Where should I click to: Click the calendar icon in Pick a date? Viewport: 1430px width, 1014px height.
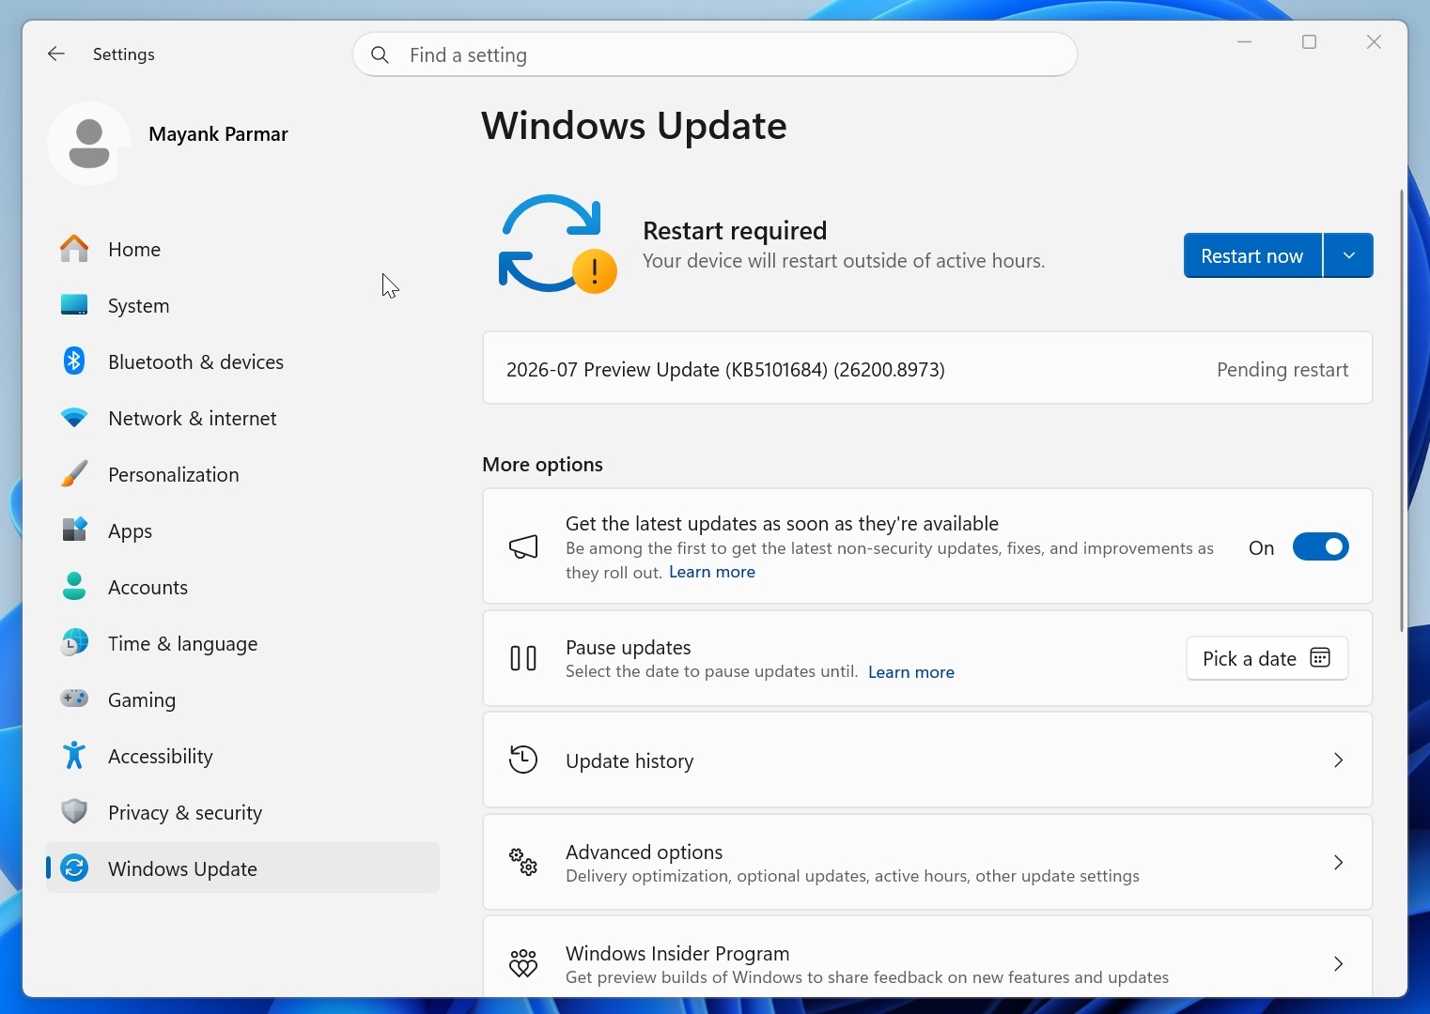(x=1320, y=658)
